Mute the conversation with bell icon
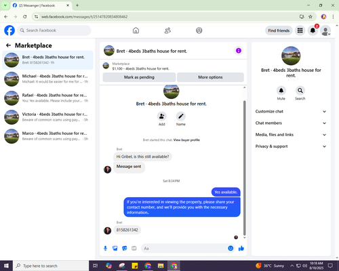This screenshot has width=339, height=271. (x=281, y=91)
